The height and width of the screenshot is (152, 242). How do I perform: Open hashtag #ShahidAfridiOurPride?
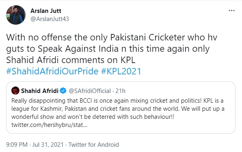point(52,71)
